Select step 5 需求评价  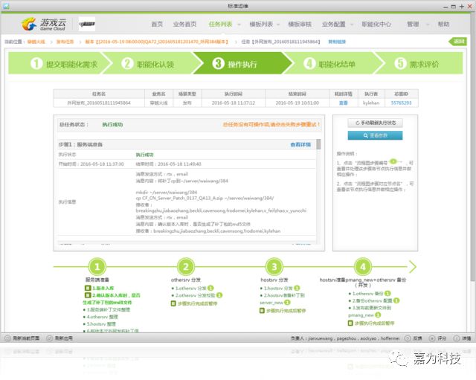[x=420, y=63]
